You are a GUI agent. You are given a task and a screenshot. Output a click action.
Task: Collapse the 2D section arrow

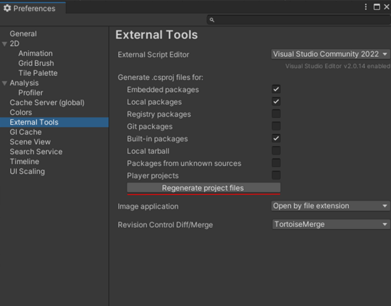point(5,44)
